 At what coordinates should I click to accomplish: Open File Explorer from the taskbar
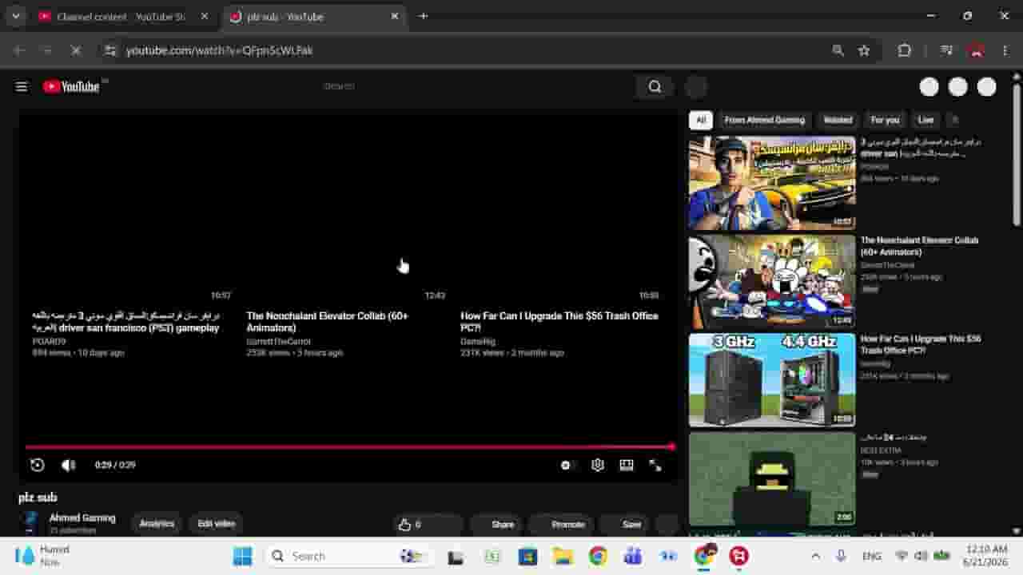tap(563, 556)
